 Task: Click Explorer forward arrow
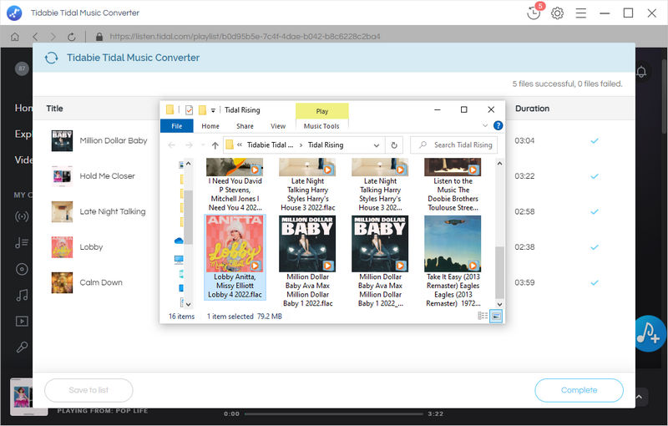[x=189, y=145]
